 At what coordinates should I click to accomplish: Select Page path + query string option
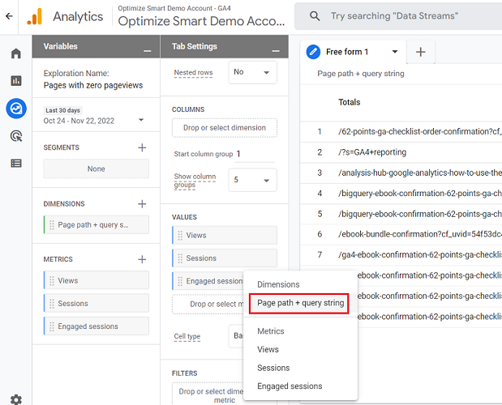click(x=300, y=303)
